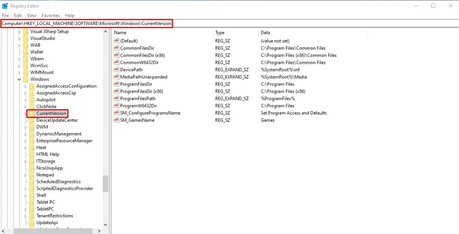Select the CommonW6432Dir value icon
459x234 pixels.
click(117, 63)
